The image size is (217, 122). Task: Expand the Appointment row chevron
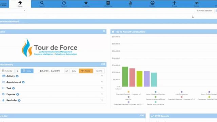[x=102, y=82]
